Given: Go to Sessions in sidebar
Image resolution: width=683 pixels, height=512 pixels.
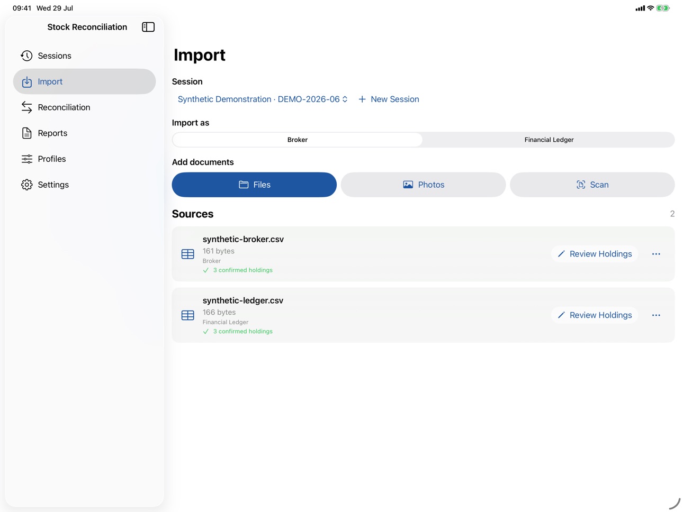Looking at the screenshot, I should coord(84,56).
